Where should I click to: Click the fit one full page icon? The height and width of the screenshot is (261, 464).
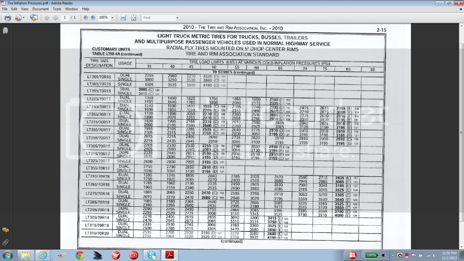click(x=134, y=18)
